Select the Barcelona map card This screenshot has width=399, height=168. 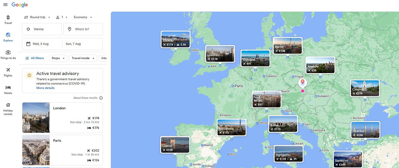[232, 127]
